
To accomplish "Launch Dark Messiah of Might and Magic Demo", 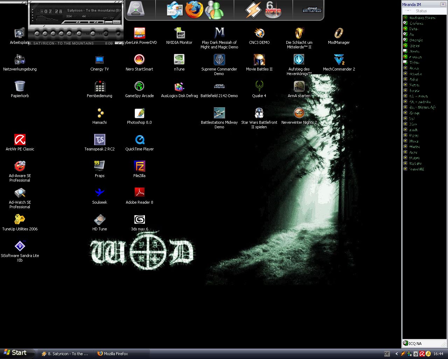I will [x=219, y=38].
